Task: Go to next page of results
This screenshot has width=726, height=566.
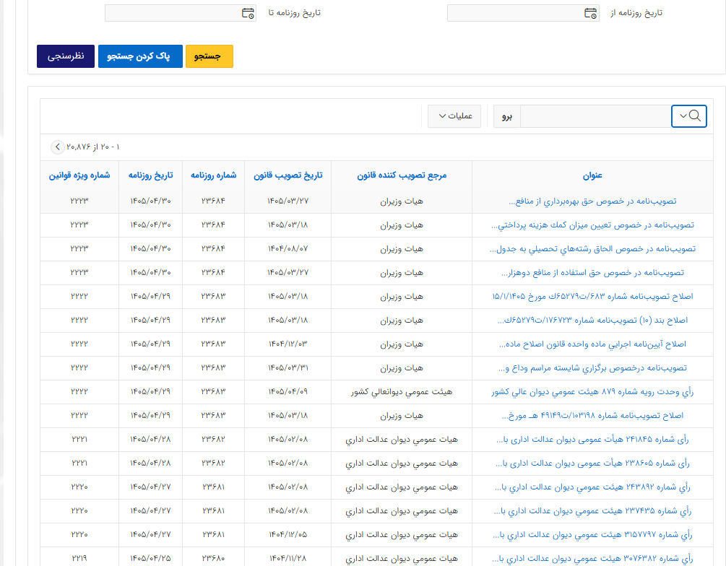Action: click(x=57, y=147)
